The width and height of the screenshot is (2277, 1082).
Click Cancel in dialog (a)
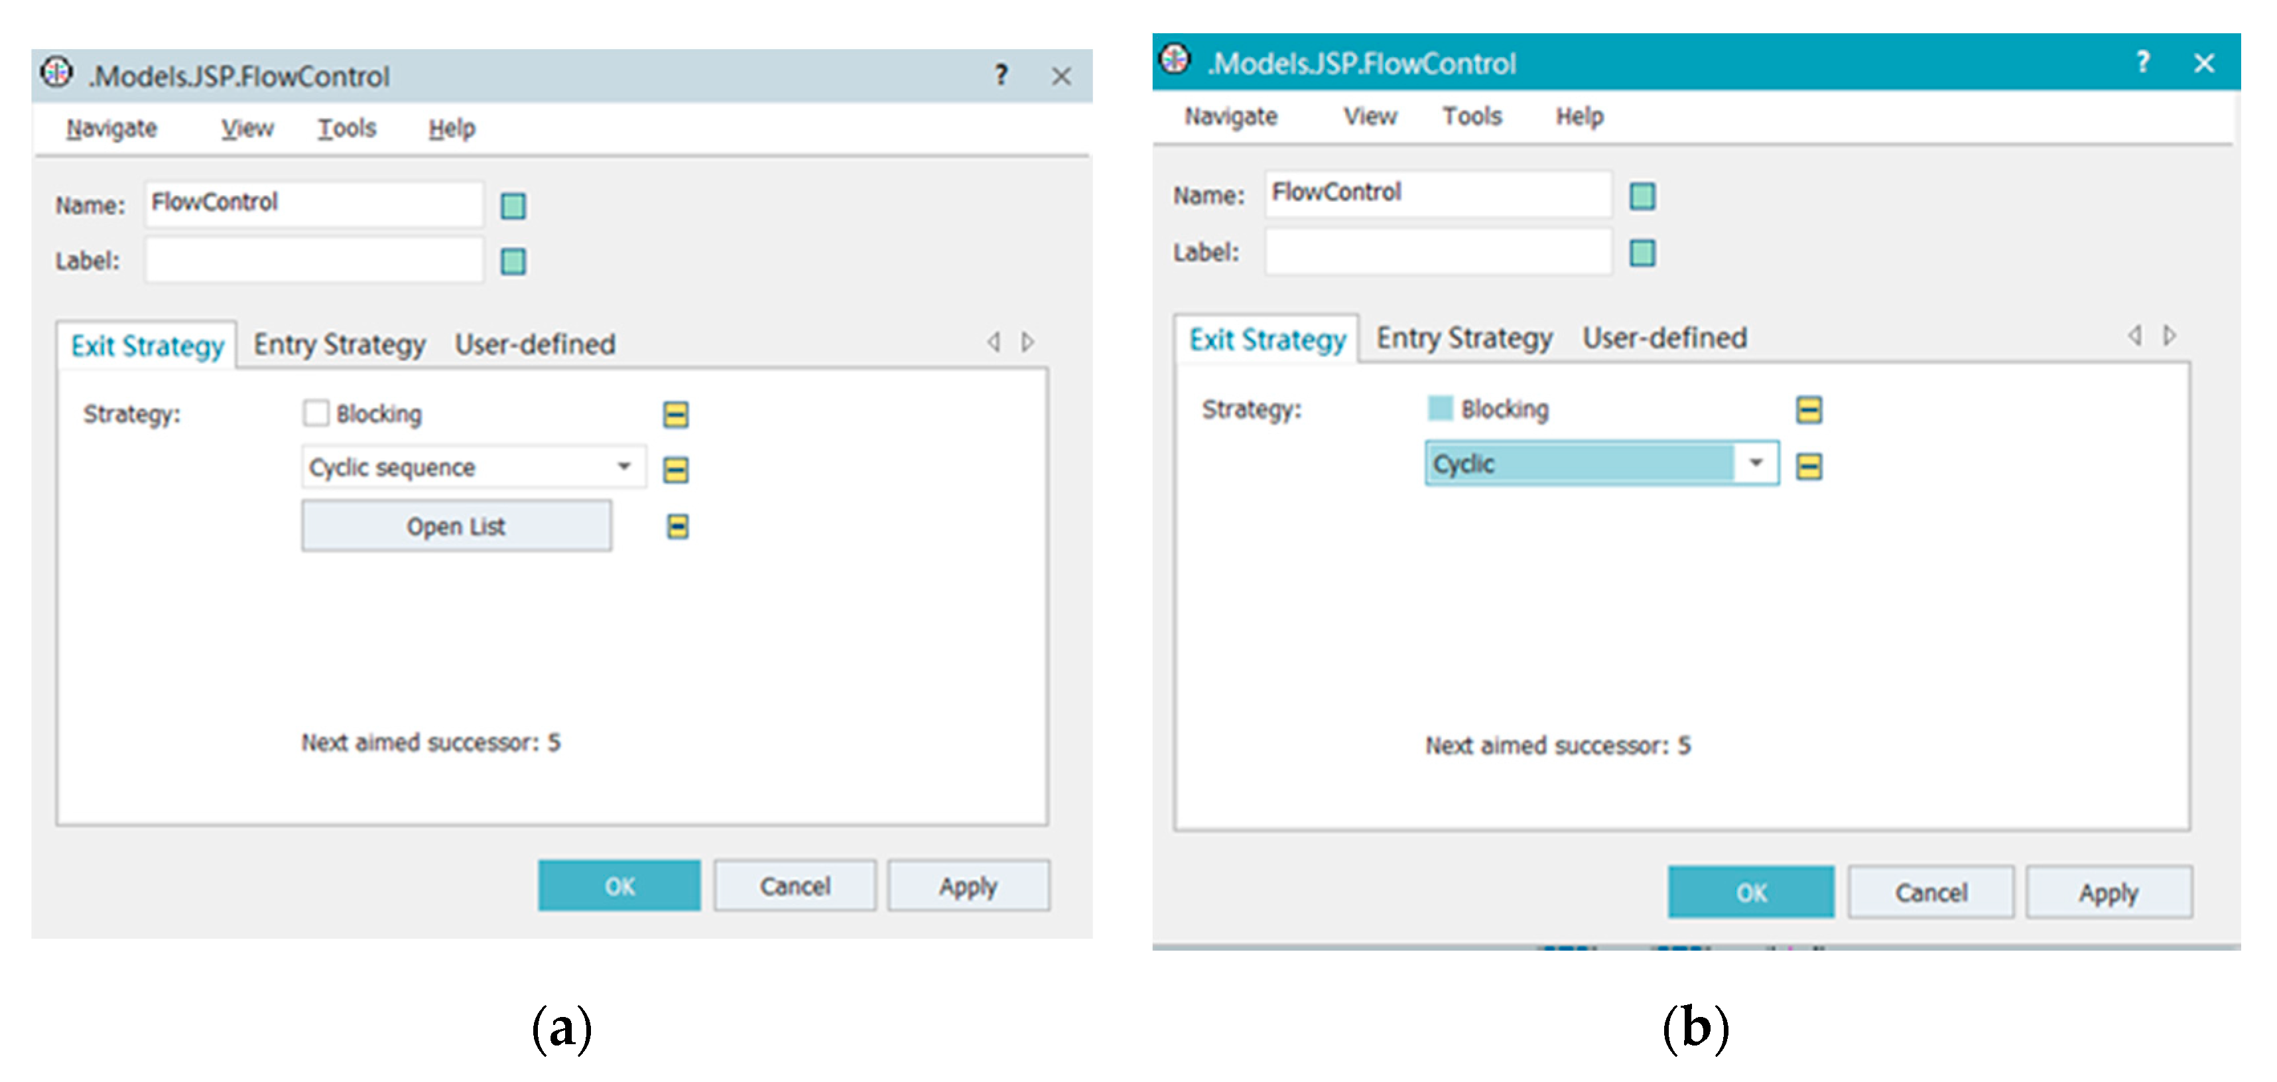pos(795,886)
